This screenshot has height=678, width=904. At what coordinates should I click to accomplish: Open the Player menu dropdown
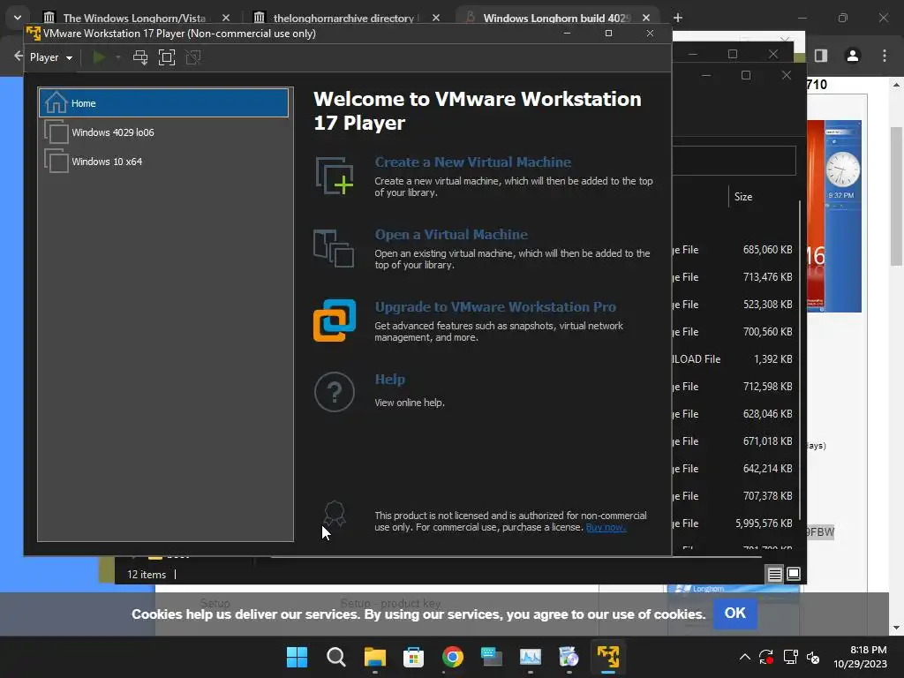(x=50, y=57)
